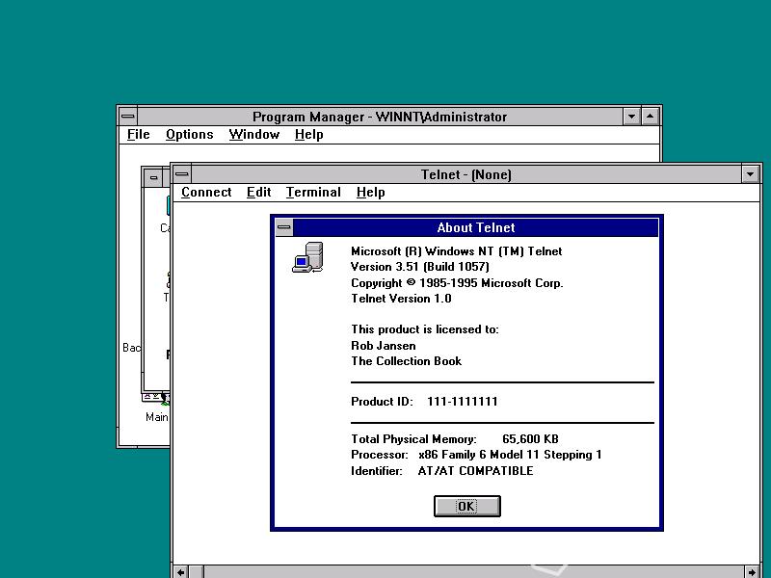Open Program Manager's Options menu
The width and height of the screenshot is (771, 578).
pyautogui.click(x=189, y=134)
